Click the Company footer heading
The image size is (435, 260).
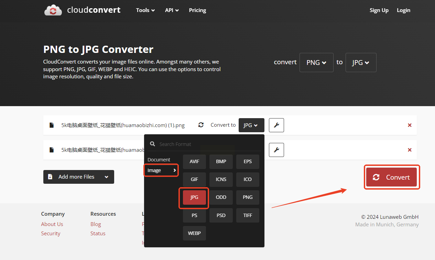coord(53,214)
